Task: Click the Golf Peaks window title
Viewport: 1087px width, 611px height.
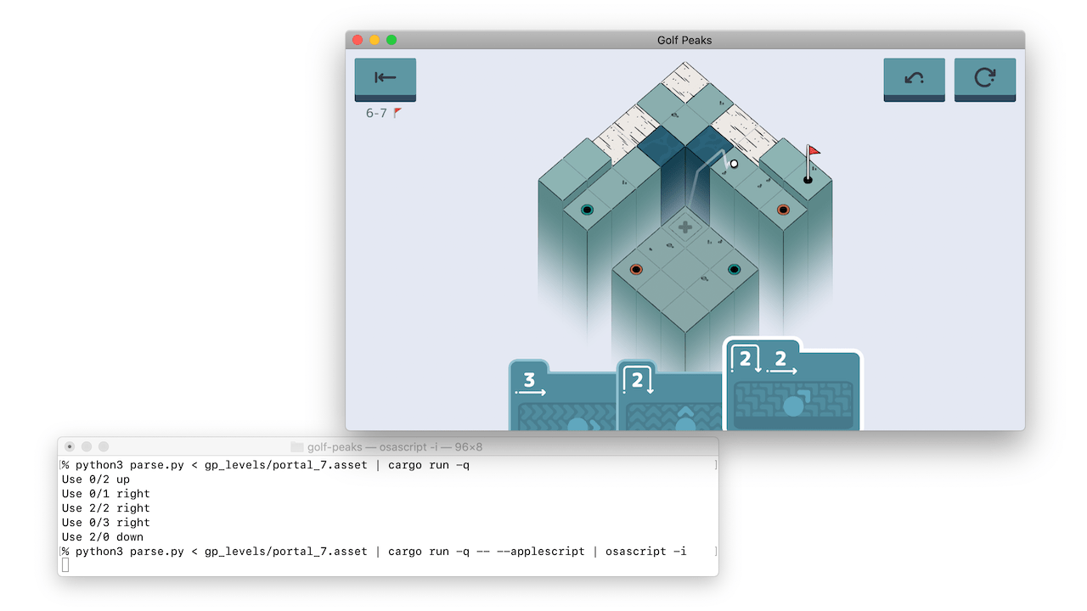Action: pyautogui.click(x=684, y=40)
